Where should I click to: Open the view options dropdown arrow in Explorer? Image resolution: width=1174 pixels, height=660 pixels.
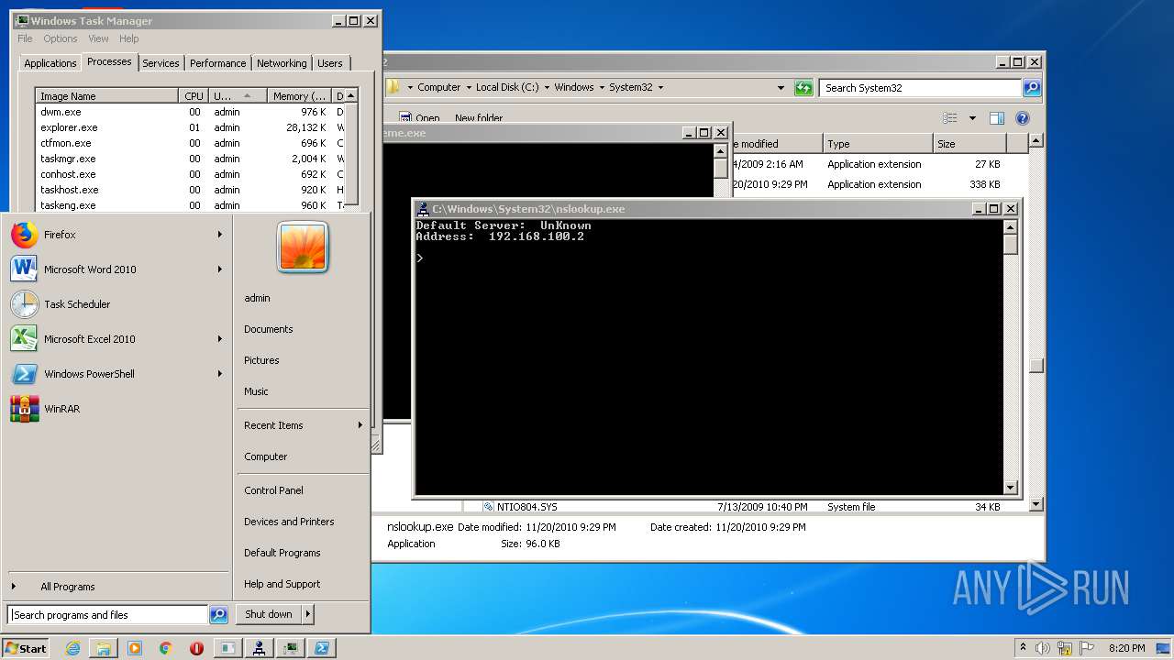tap(972, 118)
